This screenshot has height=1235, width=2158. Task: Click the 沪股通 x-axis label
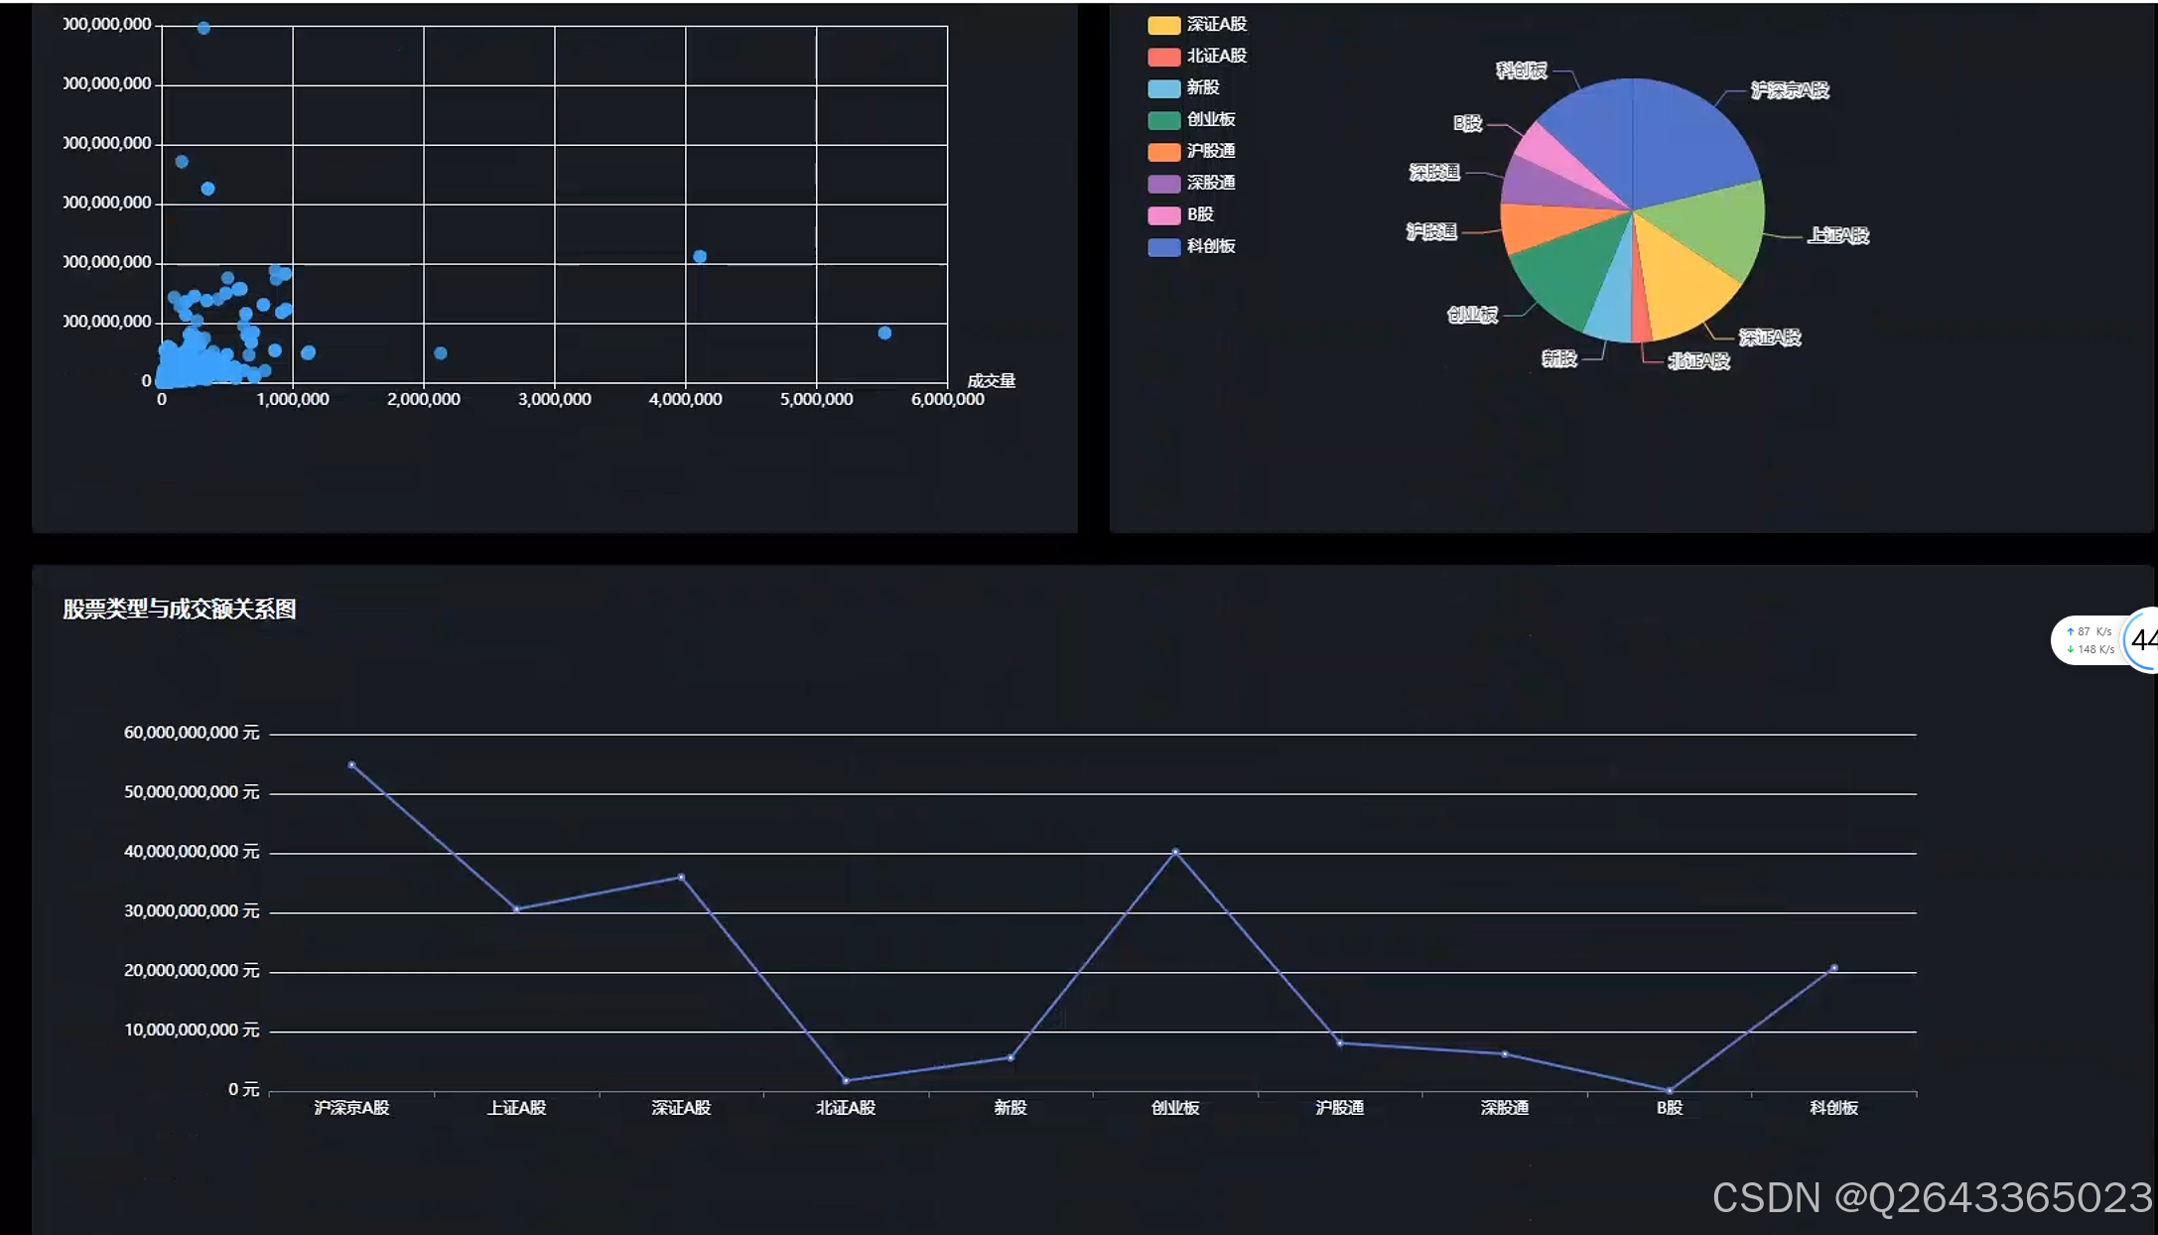(x=1340, y=1108)
